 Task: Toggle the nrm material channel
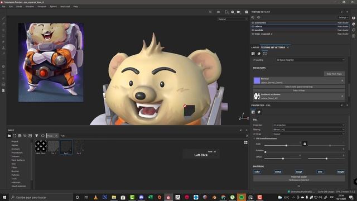pos(320,172)
